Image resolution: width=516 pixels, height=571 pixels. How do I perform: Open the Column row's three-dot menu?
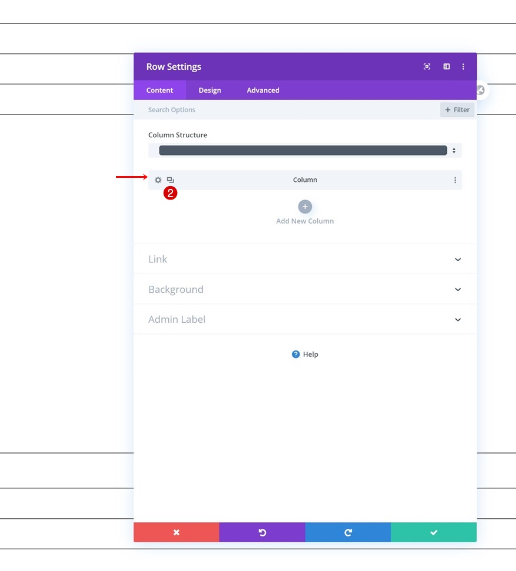pos(455,180)
